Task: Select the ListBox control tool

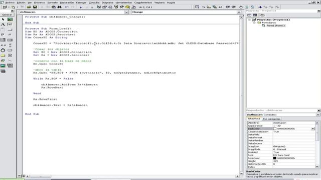Action: pos(10,40)
